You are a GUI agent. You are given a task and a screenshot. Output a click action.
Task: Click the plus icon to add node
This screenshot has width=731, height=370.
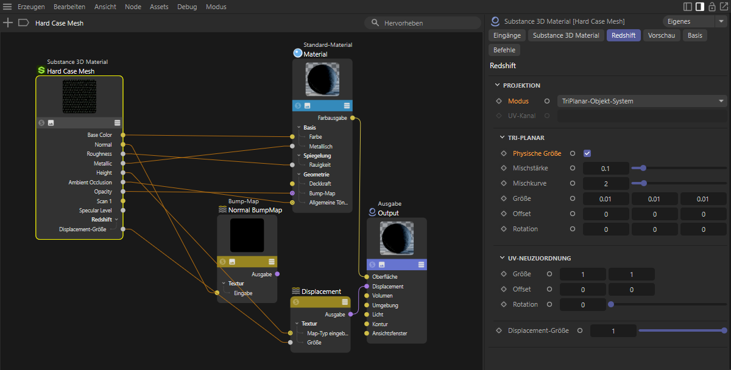[7, 23]
